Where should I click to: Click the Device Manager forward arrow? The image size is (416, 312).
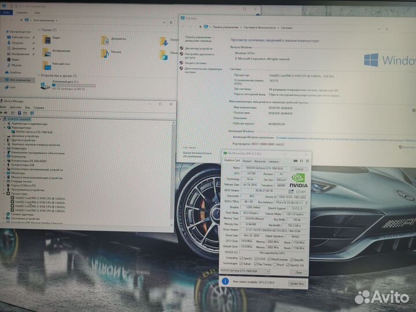coord(6,113)
